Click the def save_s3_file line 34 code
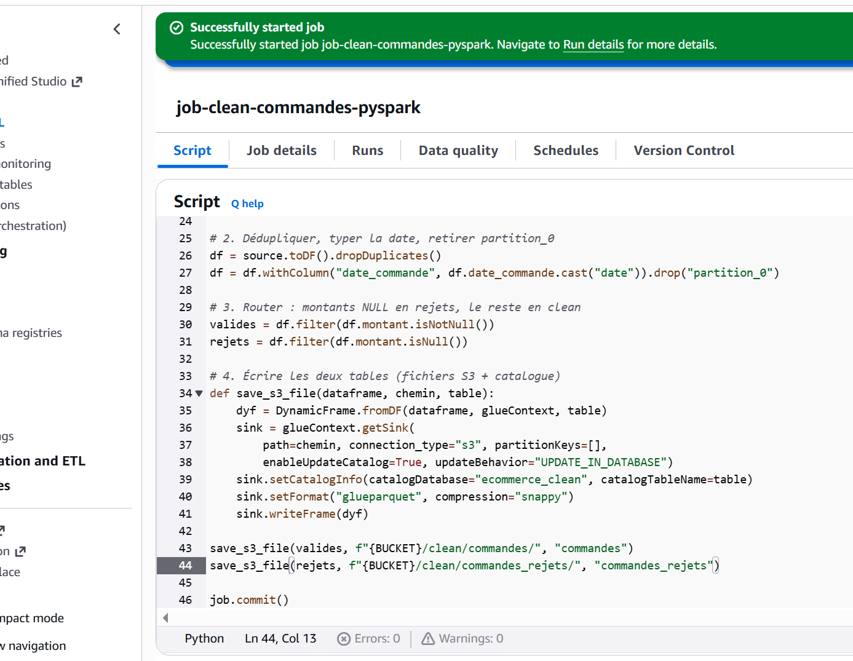 352,394
